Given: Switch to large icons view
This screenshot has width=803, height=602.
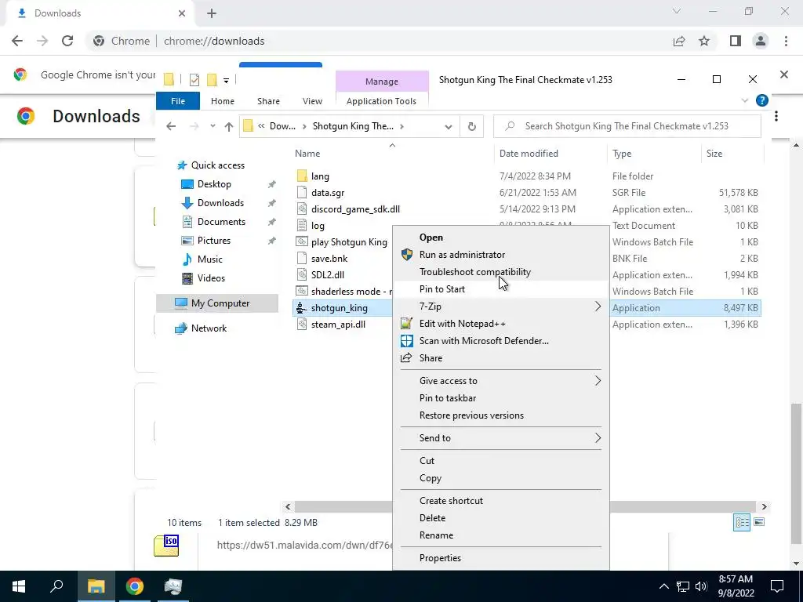Looking at the screenshot, I should [x=759, y=522].
